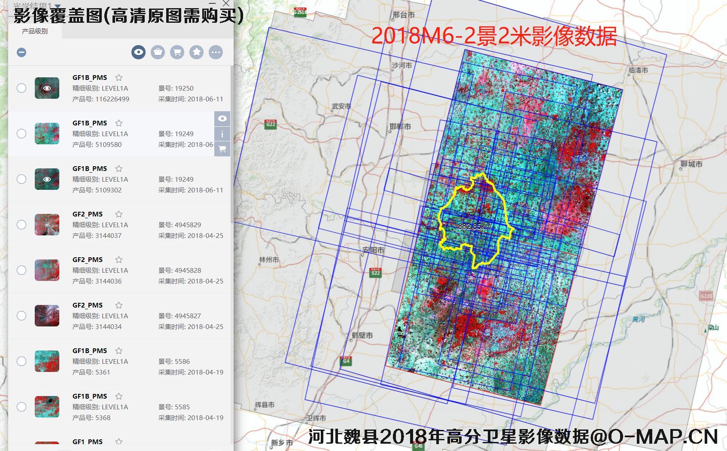
Task: Click the 梁山 peak marker on map
Action: coord(711,328)
